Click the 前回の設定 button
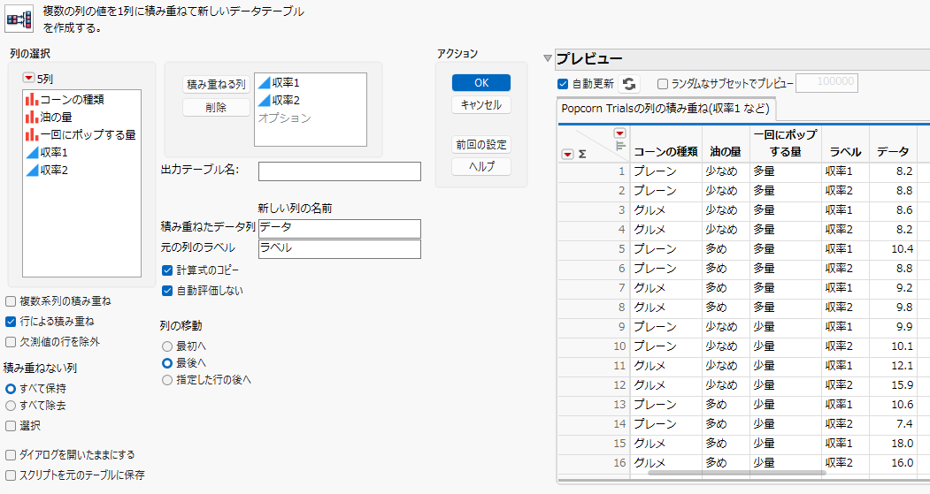 coord(481,145)
